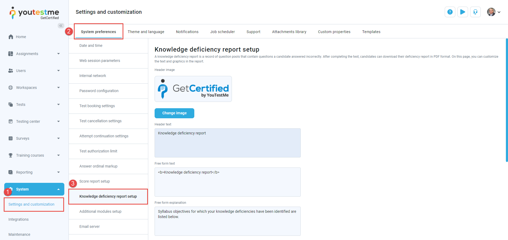Screen dimensions: 508x240
Task: Click the Workspaces globe icon
Action: (x=11, y=87)
